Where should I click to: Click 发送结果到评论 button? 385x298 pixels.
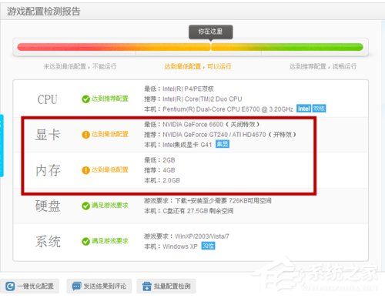click(99, 286)
